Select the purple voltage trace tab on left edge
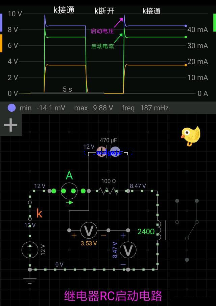This screenshot has width=216, height=306. coord(1,22)
